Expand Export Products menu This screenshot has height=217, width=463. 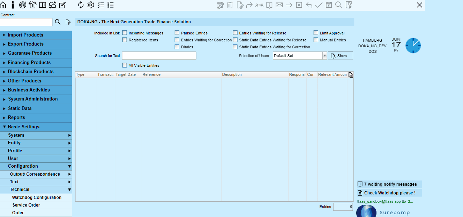pos(36,44)
